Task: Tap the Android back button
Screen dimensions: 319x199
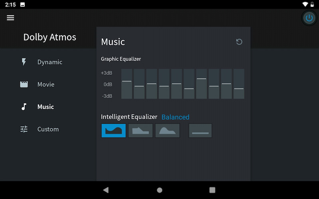Action: pyautogui.click(x=106, y=190)
